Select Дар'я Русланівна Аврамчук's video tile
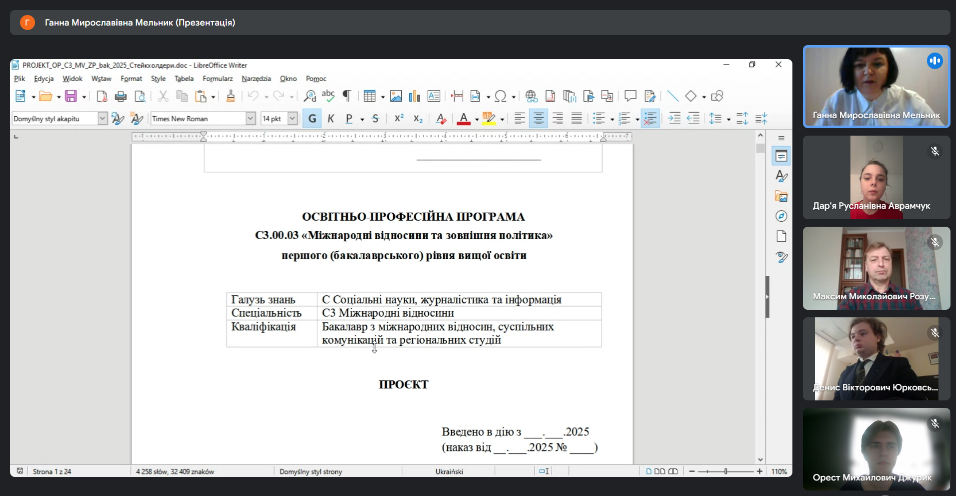 [x=876, y=178]
